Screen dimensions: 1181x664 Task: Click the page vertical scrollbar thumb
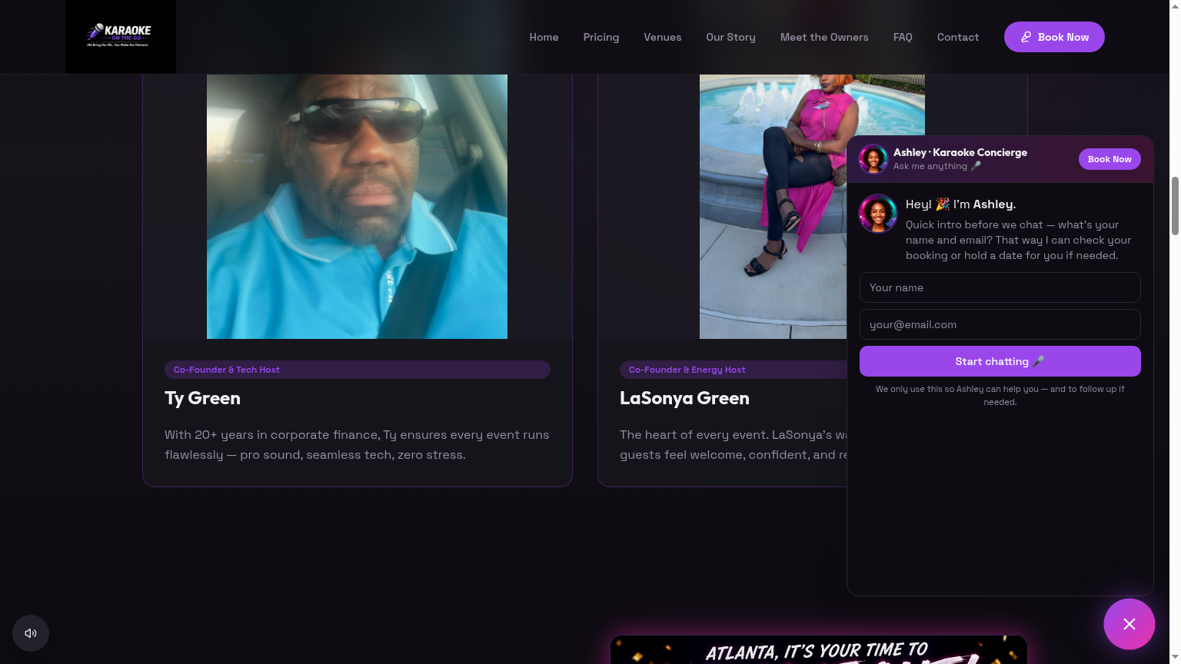point(1175,205)
